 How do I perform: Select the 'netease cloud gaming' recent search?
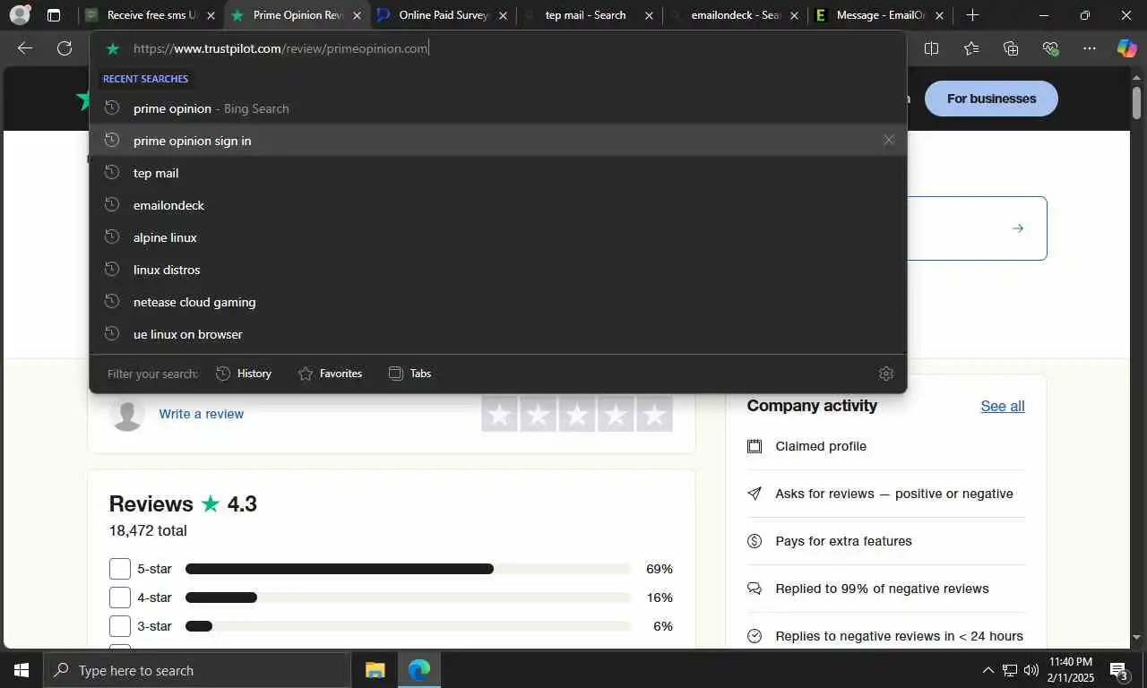[498, 302]
